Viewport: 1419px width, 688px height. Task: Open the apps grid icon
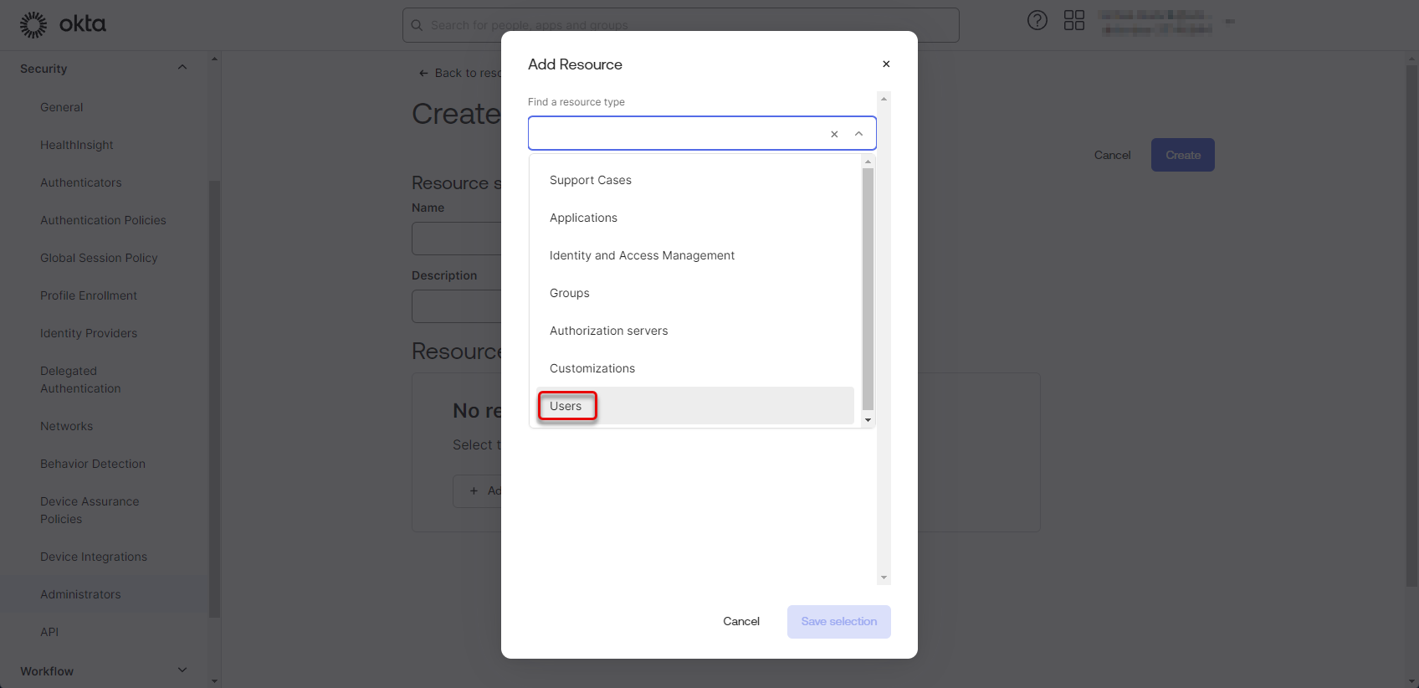[x=1074, y=21]
